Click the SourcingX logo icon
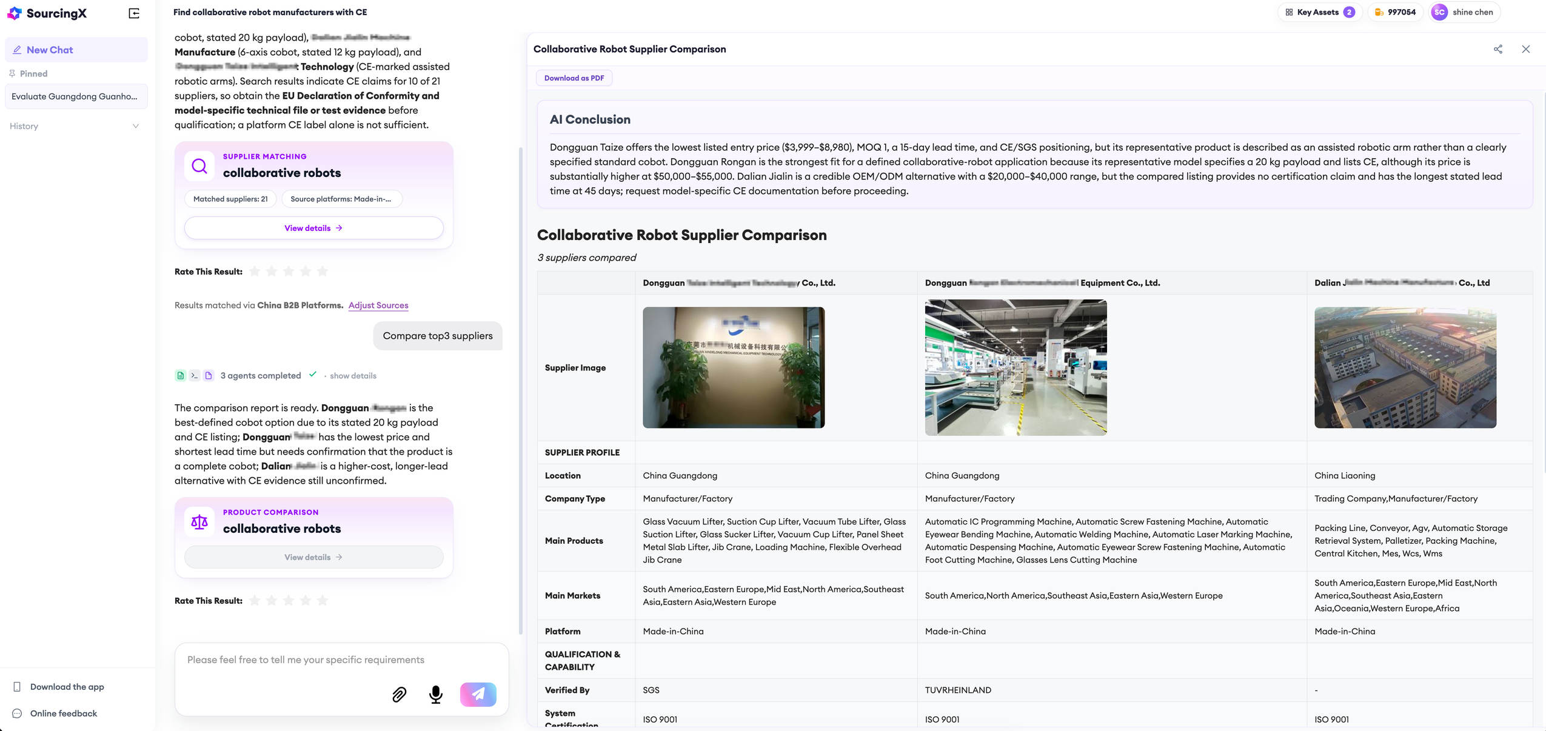This screenshot has width=1546, height=731. (x=15, y=13)
